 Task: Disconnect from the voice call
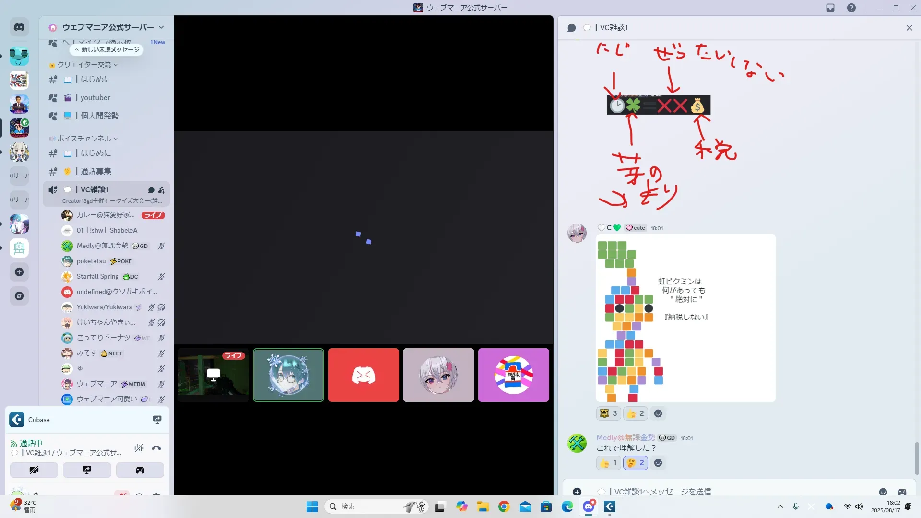click(x=156, y=448)
